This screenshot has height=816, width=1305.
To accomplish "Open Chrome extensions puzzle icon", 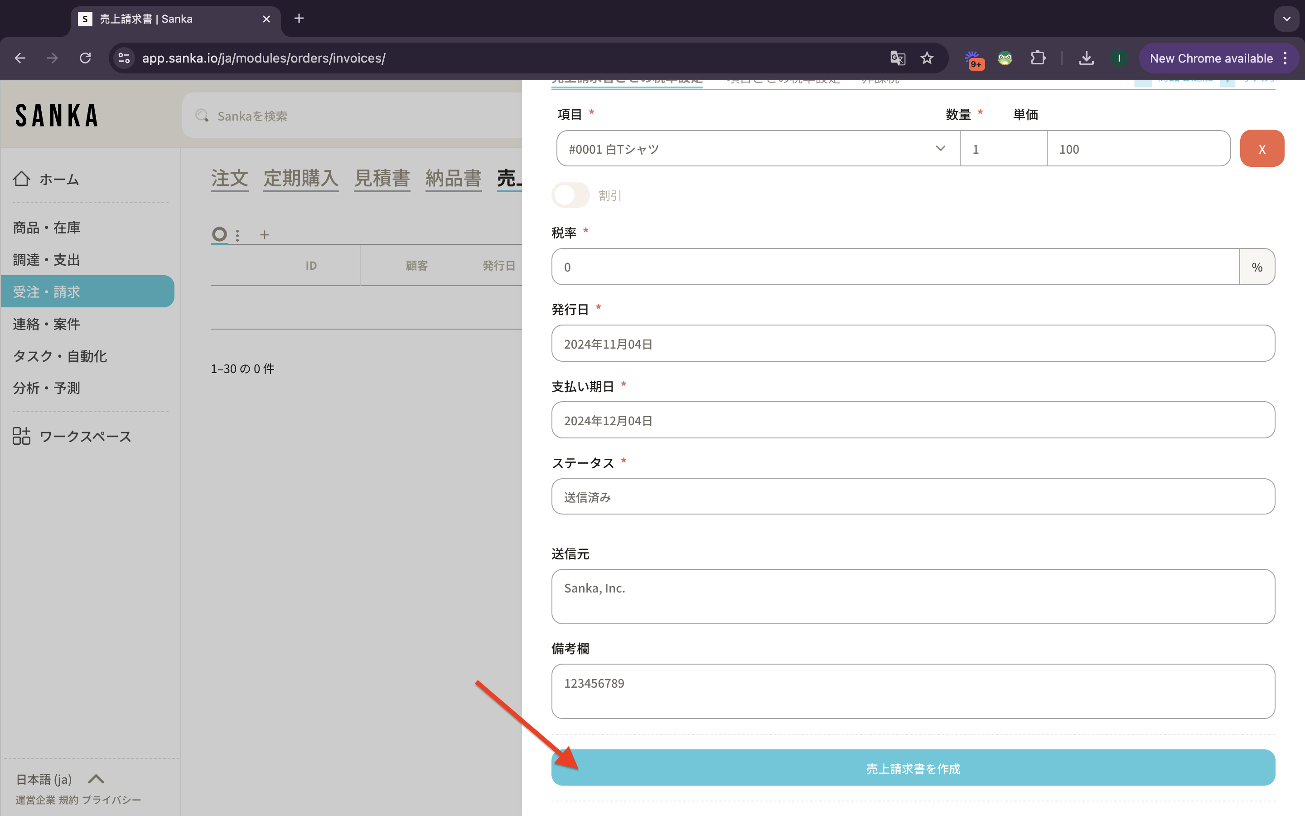I will [x=1038, y=58].
